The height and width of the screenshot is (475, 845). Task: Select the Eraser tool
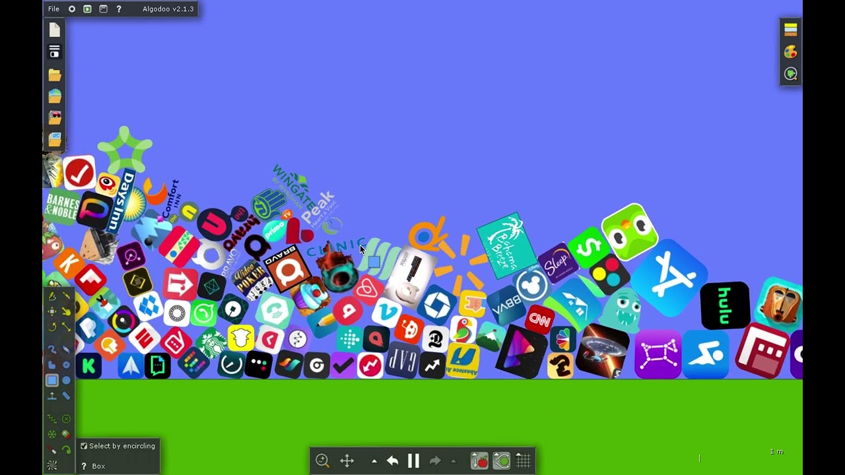[x=66, y=350]
